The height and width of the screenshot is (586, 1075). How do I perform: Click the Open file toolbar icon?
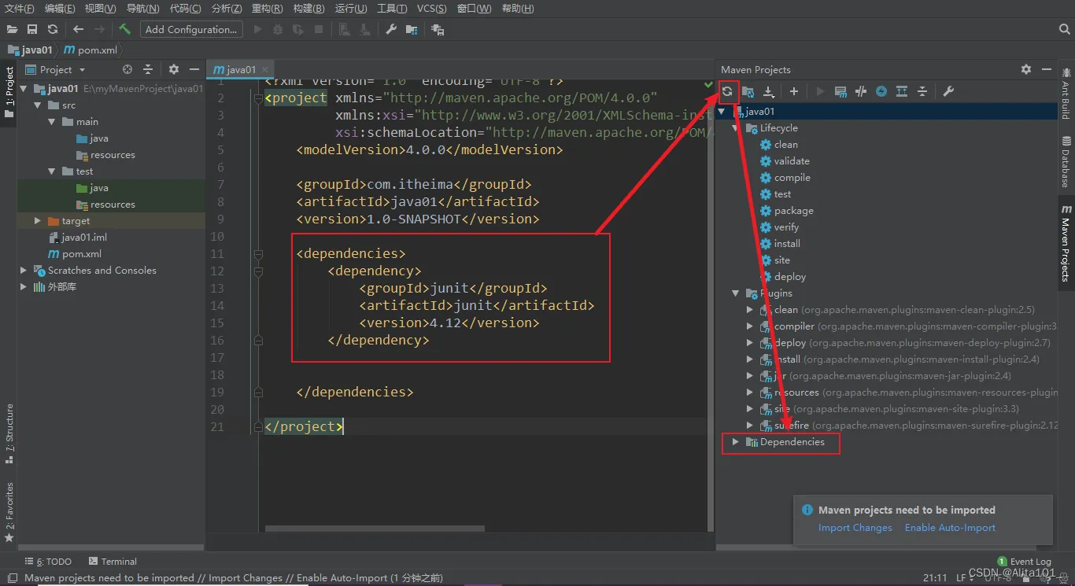click(12, 29)
